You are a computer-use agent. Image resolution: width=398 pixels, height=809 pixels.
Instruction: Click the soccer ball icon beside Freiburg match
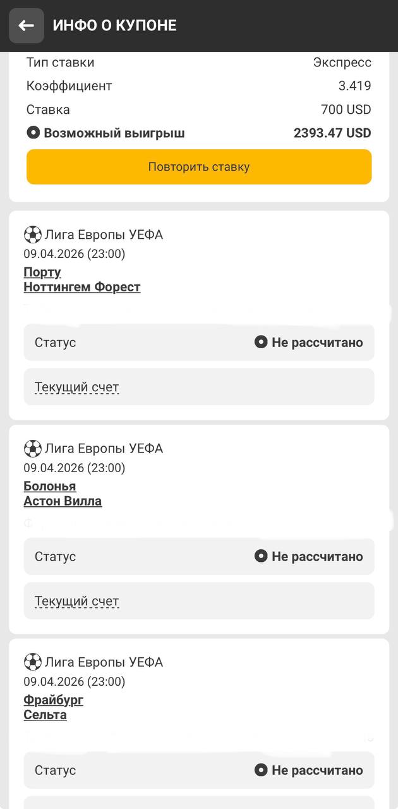(x=32, y=662)
